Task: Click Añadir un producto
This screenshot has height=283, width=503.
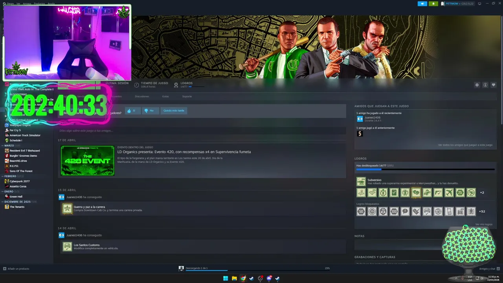Action: (x=16, y=268)
